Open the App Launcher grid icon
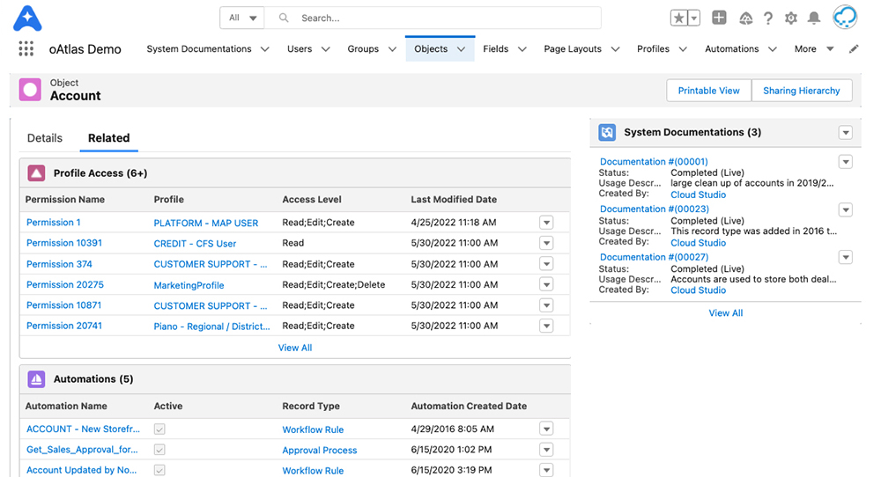The height and width of the screenshot is (477, 881). tap(26, 49)
